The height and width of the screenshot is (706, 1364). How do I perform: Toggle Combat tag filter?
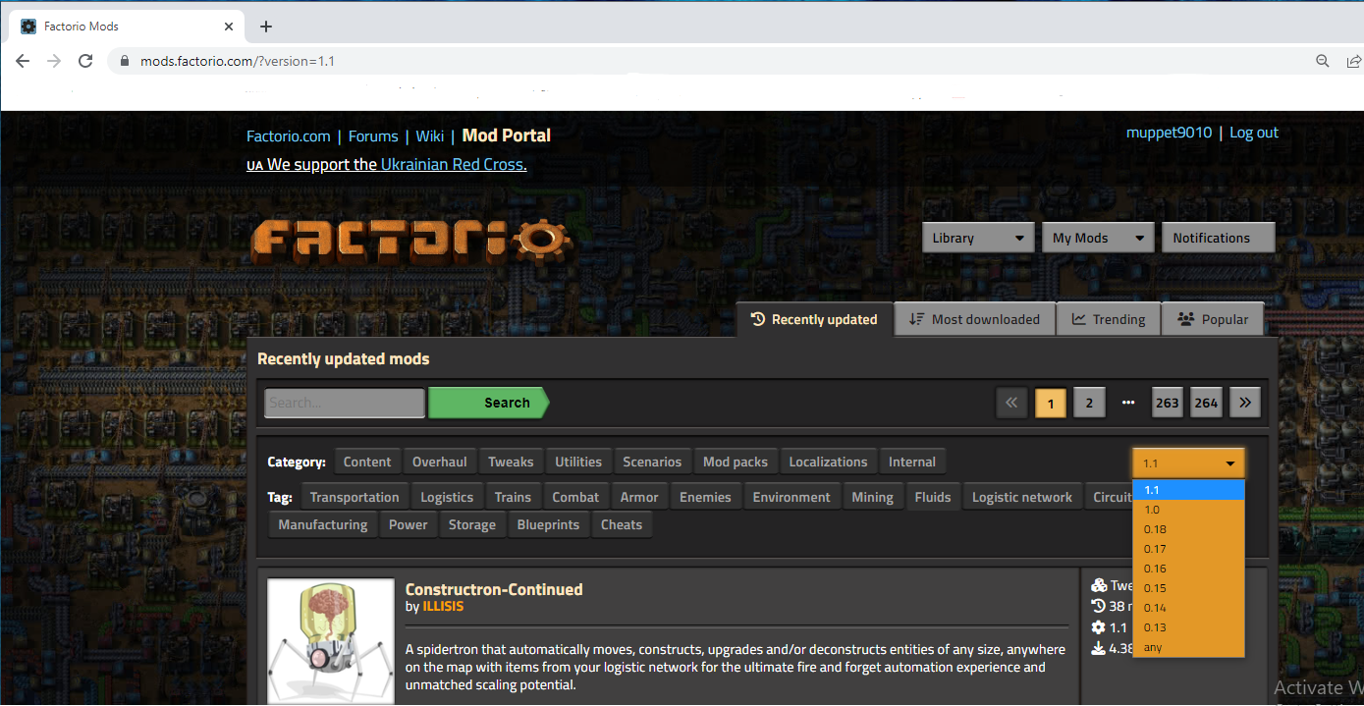[x=575, y=497]
